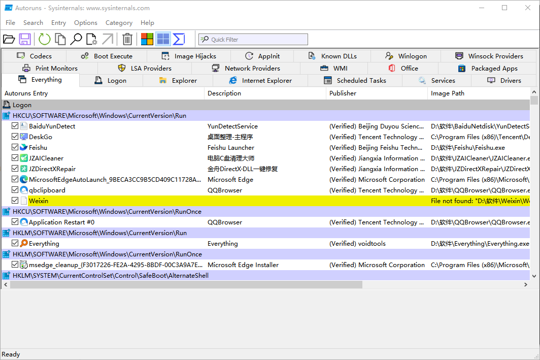Click the Everything magnifier entry icon

pos(24,244)
